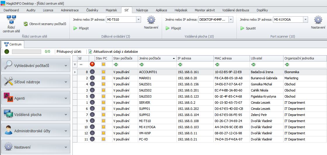Image resolution: width=327 pixels, height=155 pixels.
Task: Open Nastavení gear in Dálkové ovládání group
Action: tap(151, 20)
